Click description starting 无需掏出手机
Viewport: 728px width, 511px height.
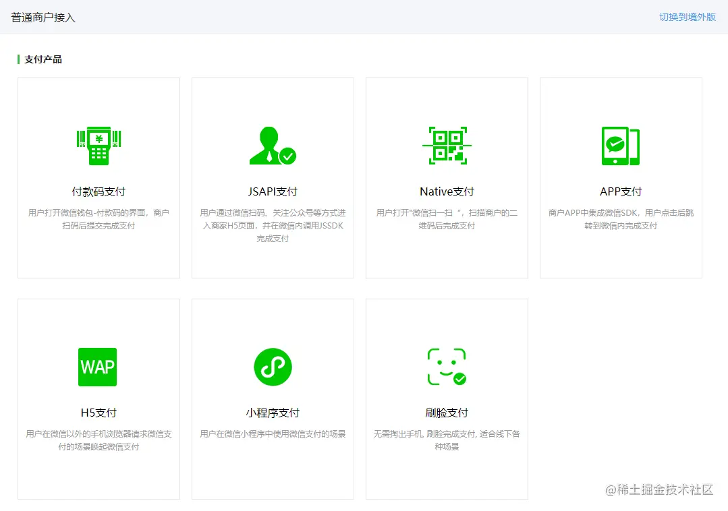point(447,440)
